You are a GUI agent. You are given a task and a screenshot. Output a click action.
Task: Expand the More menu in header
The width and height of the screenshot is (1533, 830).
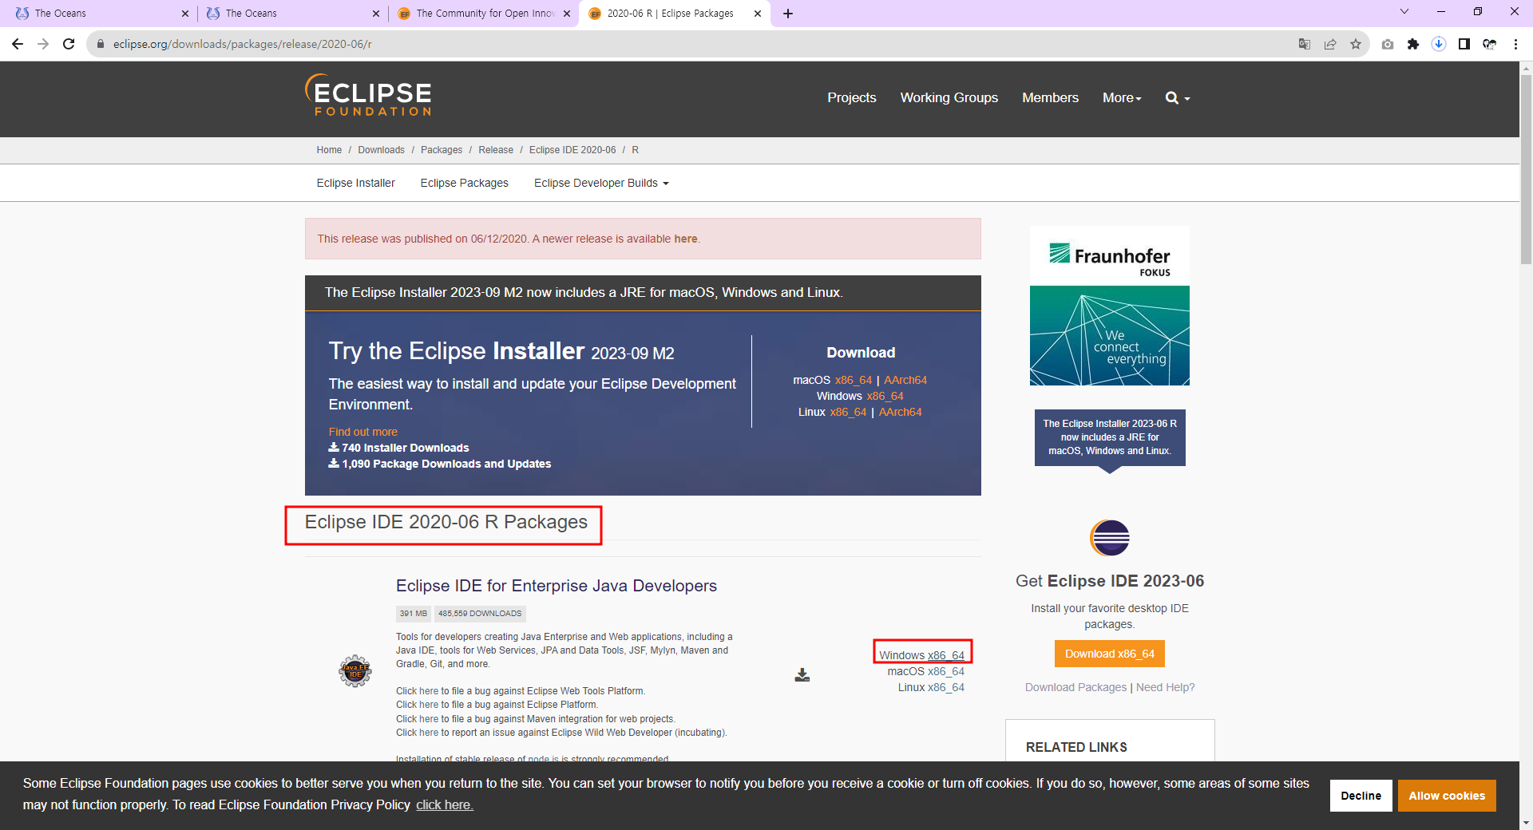[x=1122, y=98]
